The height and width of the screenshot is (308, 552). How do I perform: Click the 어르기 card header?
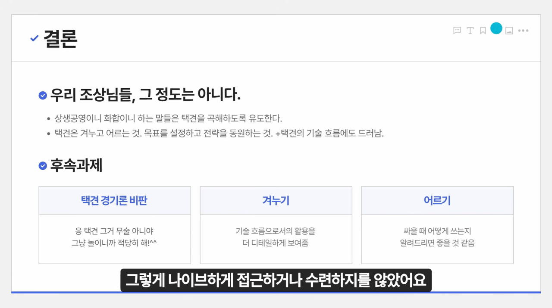[x=437, y=200]
